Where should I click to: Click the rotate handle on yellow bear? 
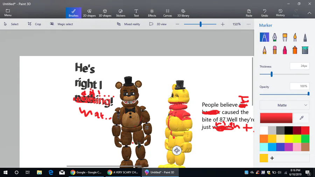[177, 150]
